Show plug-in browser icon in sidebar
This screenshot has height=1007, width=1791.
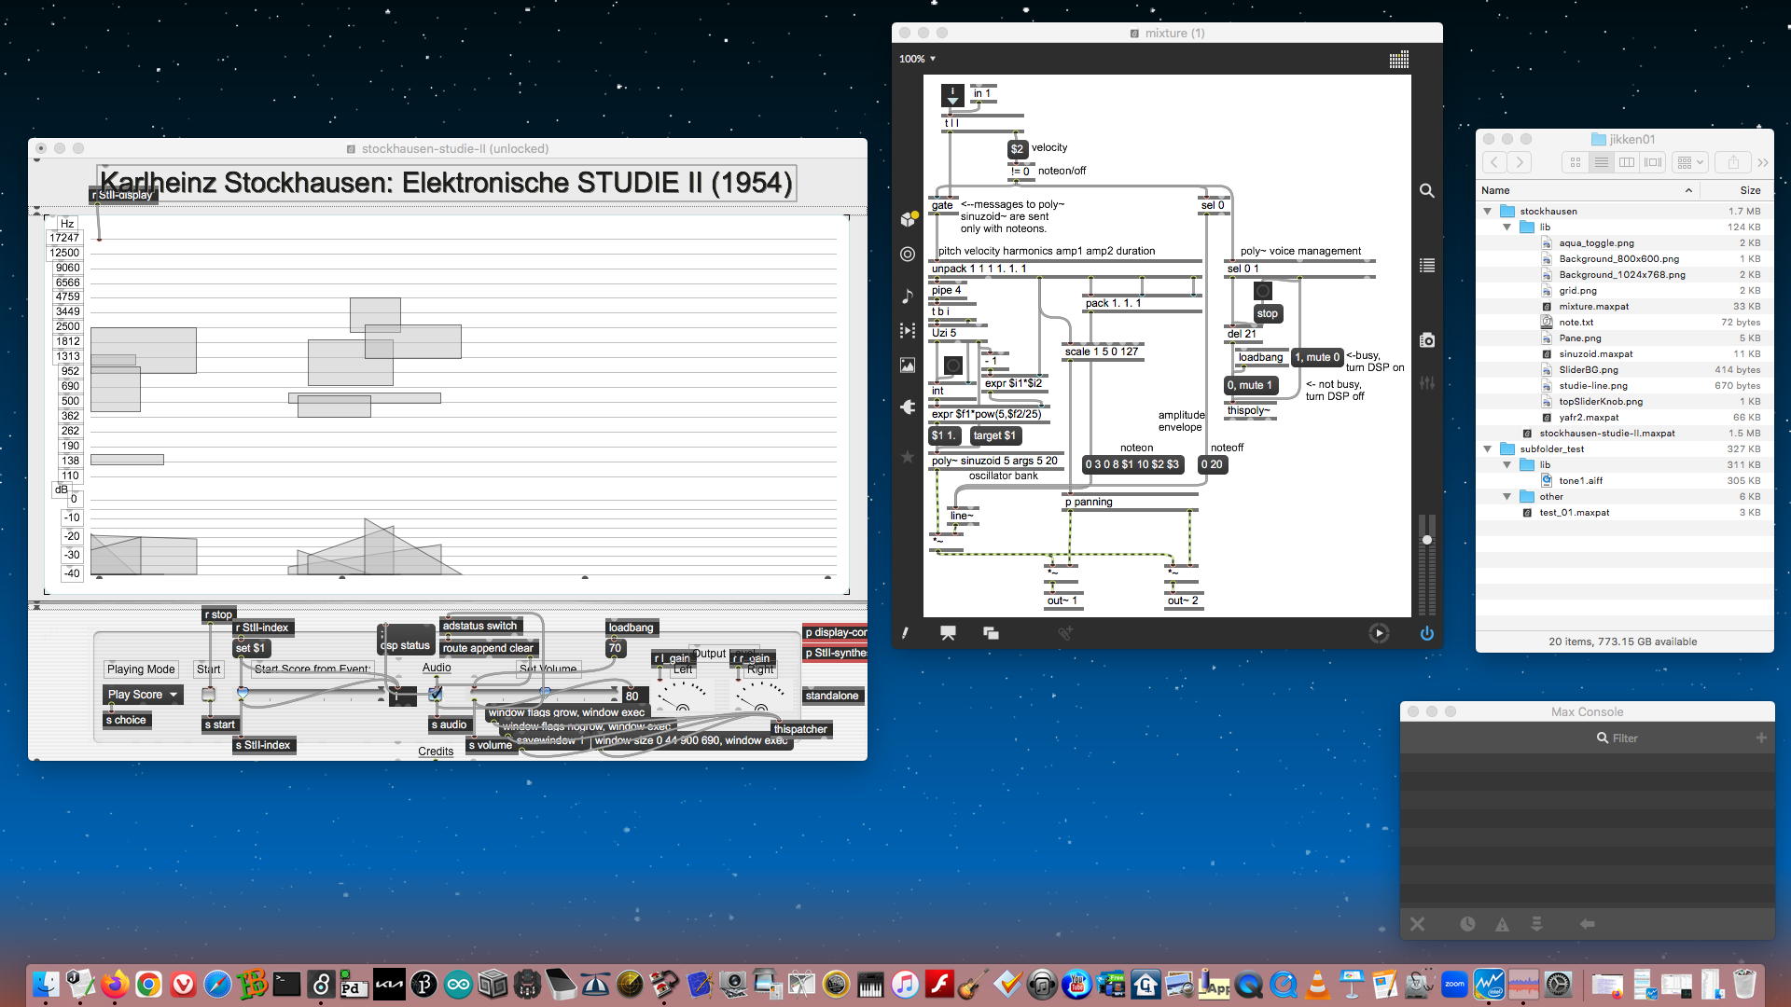pyautogui.click(x=908, y=407)
